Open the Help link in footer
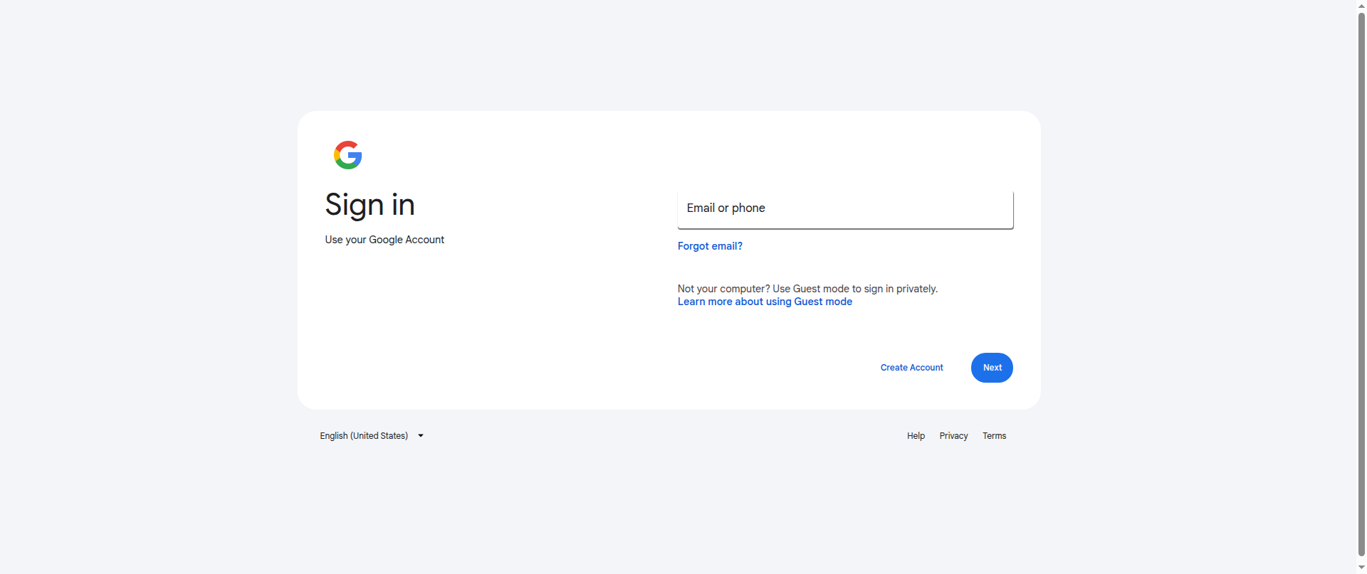 pyautogui.click(x=916, y=436)
